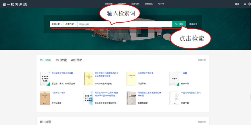
Task: Open 吉林省安装工程计价定额 book cover thumbnail
Action: coord(45,79)
